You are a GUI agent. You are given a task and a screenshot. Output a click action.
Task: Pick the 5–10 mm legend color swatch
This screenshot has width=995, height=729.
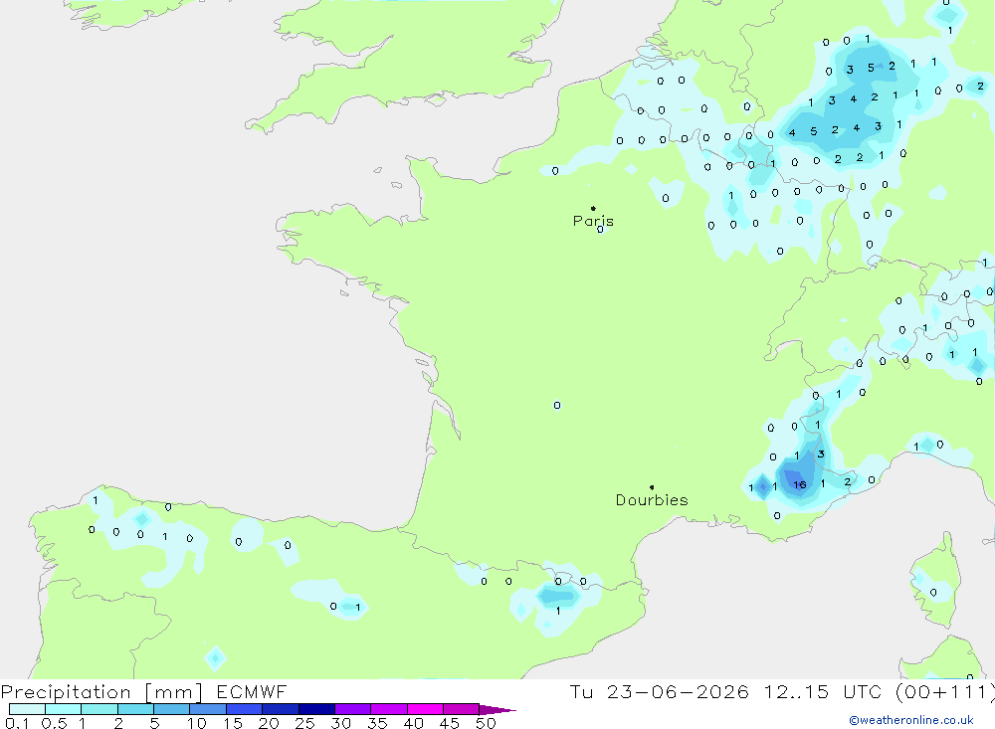pos(172,709)
